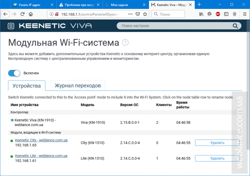Open the Журнал переходов tab
The width and height of the screenshot is (250, 176).
(x=78, y=86)
